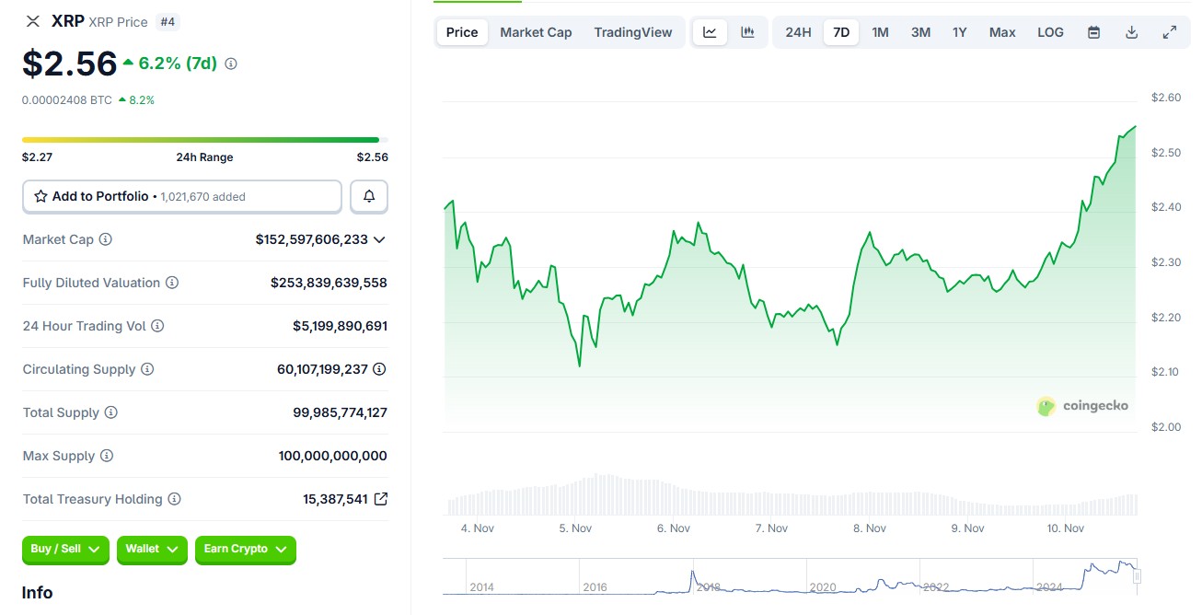Select the Market Cap chart tab
This screenshot has width=1202, height=615.
tap(536, 31)
